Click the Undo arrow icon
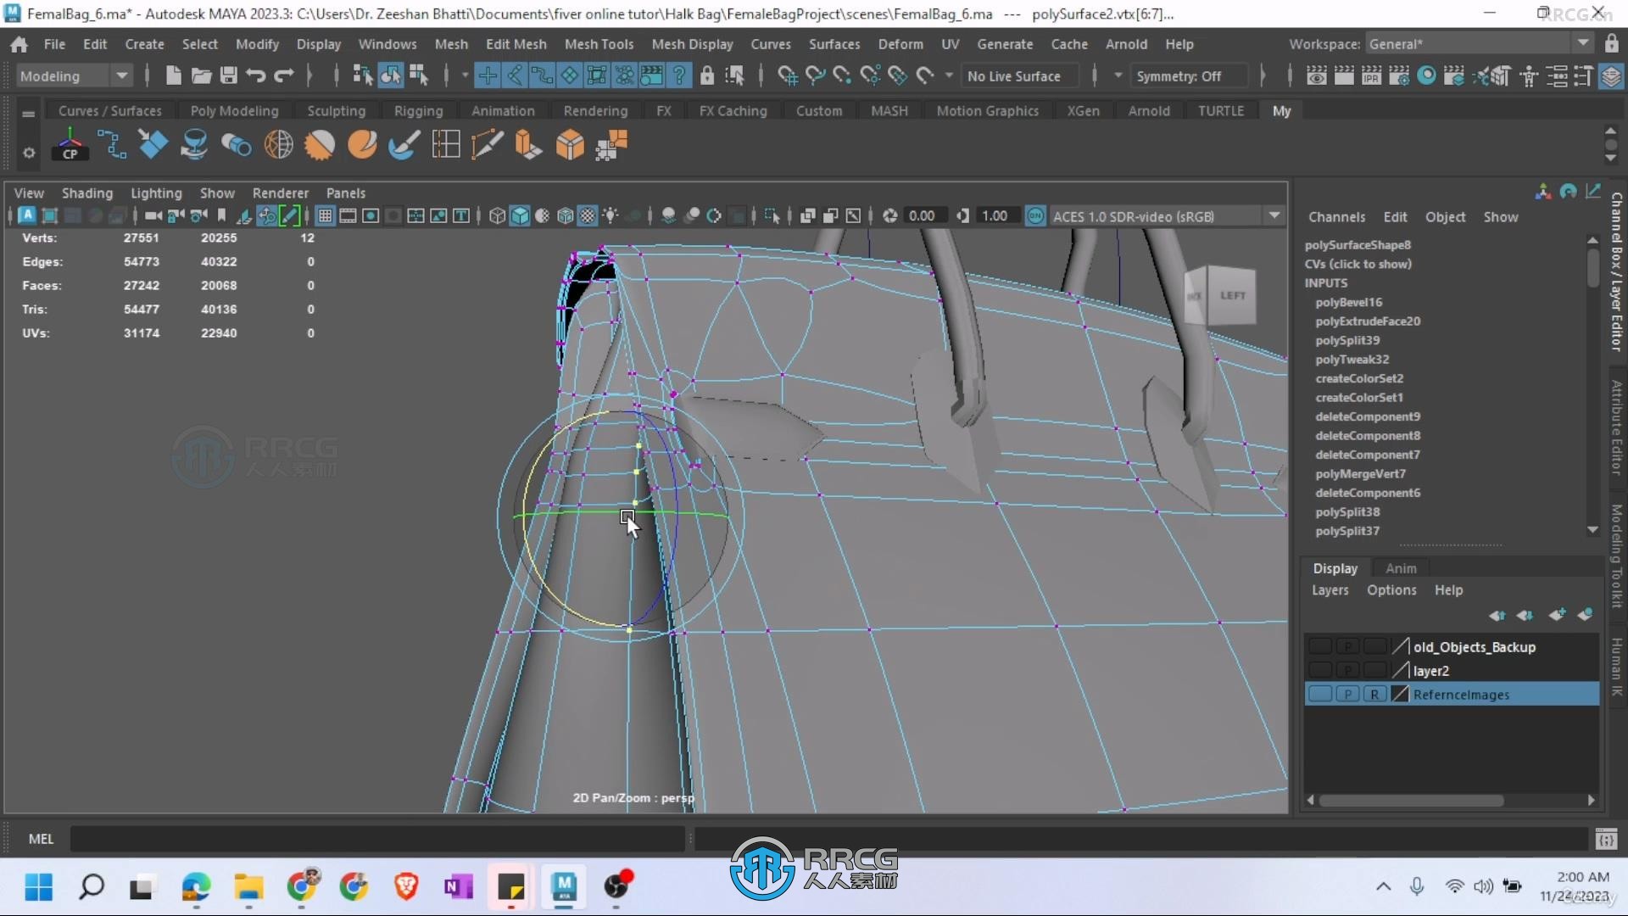 click(x=255, y=76)
